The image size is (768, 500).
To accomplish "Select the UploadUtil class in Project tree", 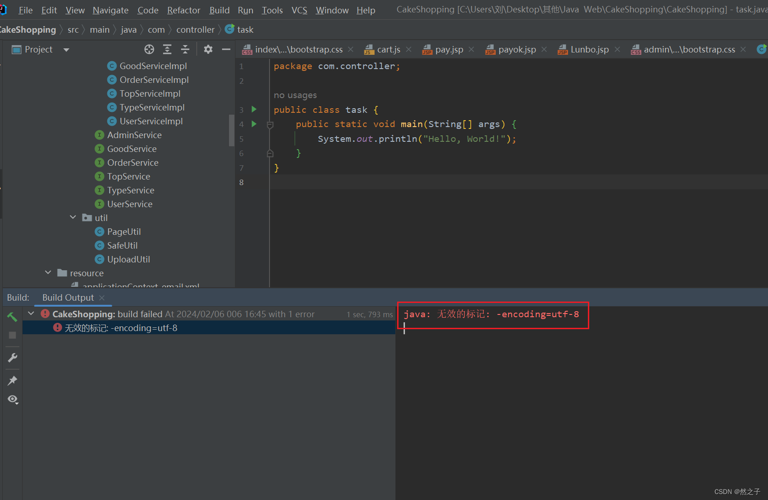I will (x=128, y=259).
